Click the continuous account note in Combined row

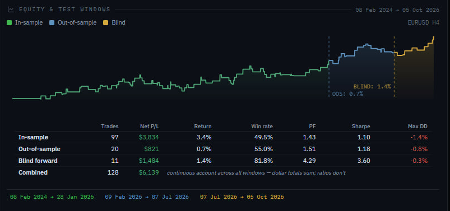(x=256, y=173)
